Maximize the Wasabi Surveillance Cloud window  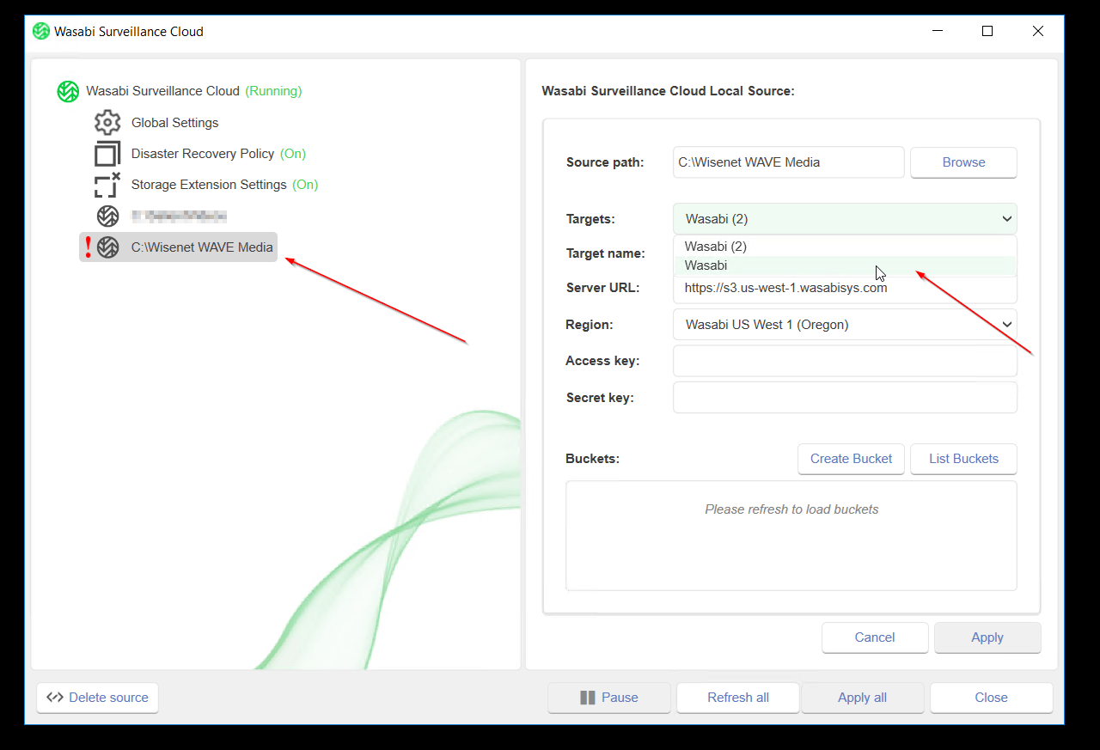(x=987, y=32)
